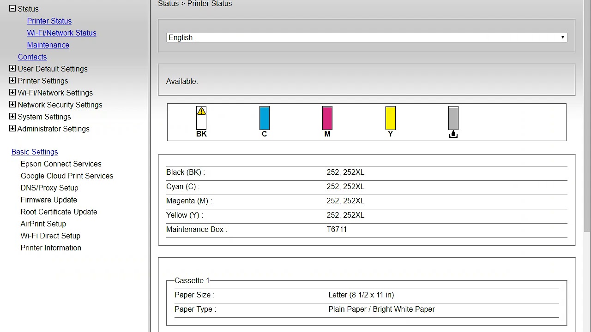Expand Network Security Settings section
Viewport: 591px width, 332px height.
tap(12, 105)
